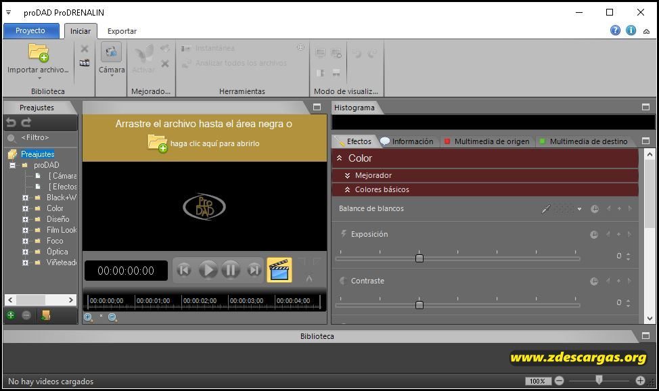Image resolution: width=659 pixels, height=391 pixels.
Task: Select the Preajustes root tree item
Action: pyautogui.click(x=38, y=154)
